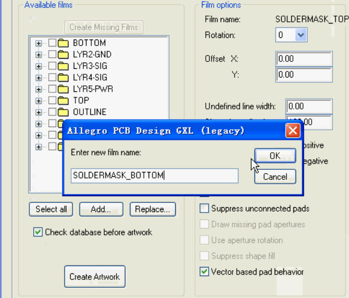The height and width of the screenshot is (298, 349).
Task: Click the Add... film button
Action: 101,209
